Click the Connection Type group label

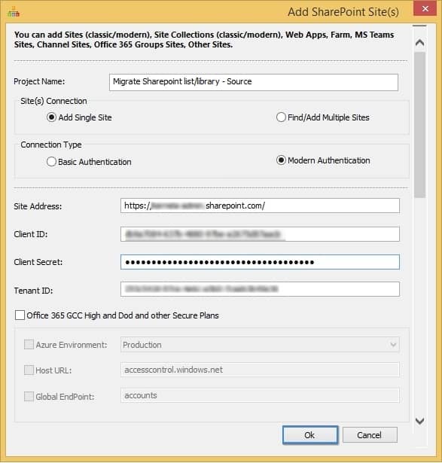[51, 145]
